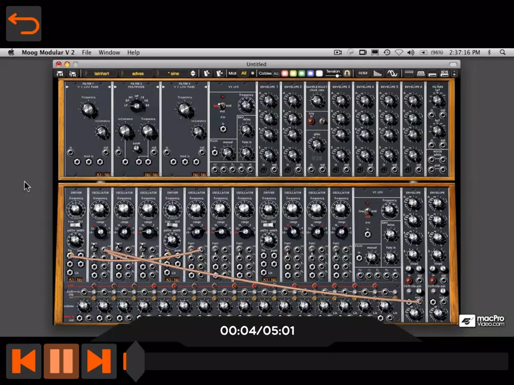
Task: Click Filter 3 next type arrow
Action: pyautogui.click(x=206, y=87)
